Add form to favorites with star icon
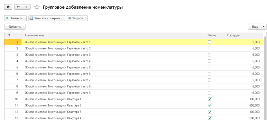267x120 pixels. (x=37, y=7)
